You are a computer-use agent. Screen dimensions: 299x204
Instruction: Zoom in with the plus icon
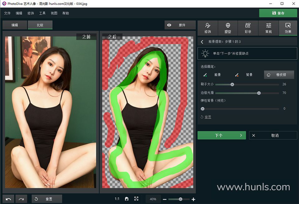point(193,199)
